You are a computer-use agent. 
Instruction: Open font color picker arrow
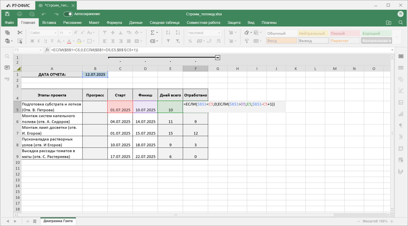click(74, 41)
